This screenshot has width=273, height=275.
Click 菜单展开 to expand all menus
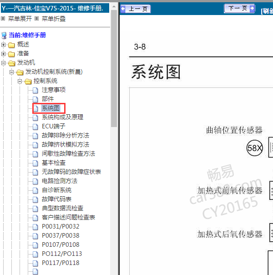(x=20, y=19)
